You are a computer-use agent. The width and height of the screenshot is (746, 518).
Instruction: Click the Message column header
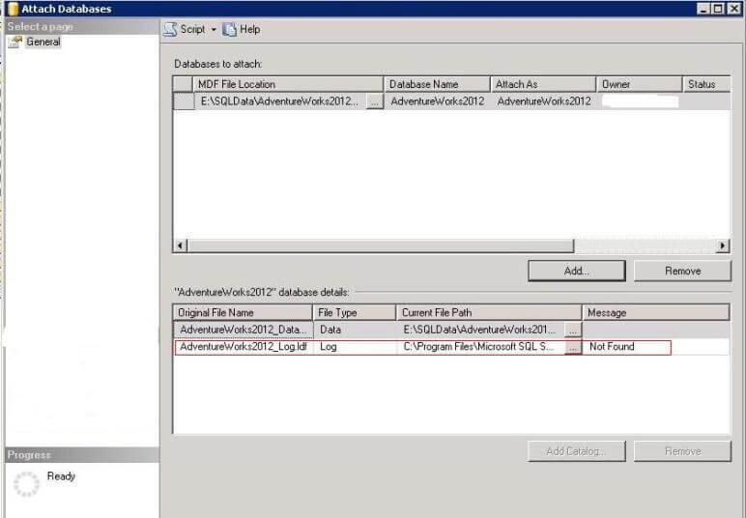click(656, 312)
